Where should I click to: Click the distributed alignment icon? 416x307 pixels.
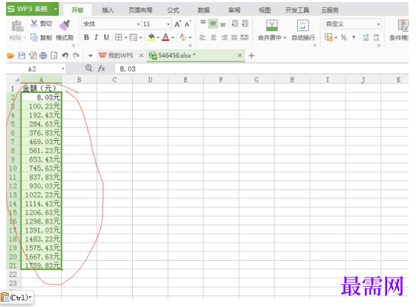click(244, 38)
